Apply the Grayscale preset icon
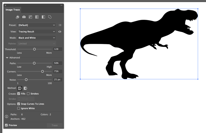 tap(37, 17)
